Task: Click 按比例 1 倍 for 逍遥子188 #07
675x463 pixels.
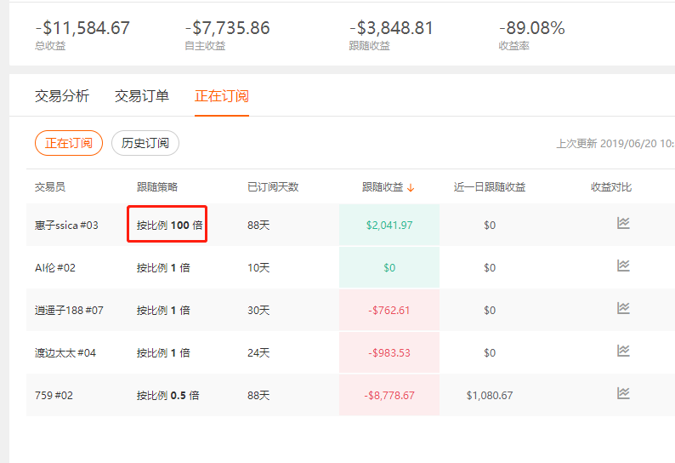Action: [x=163, y=311]
